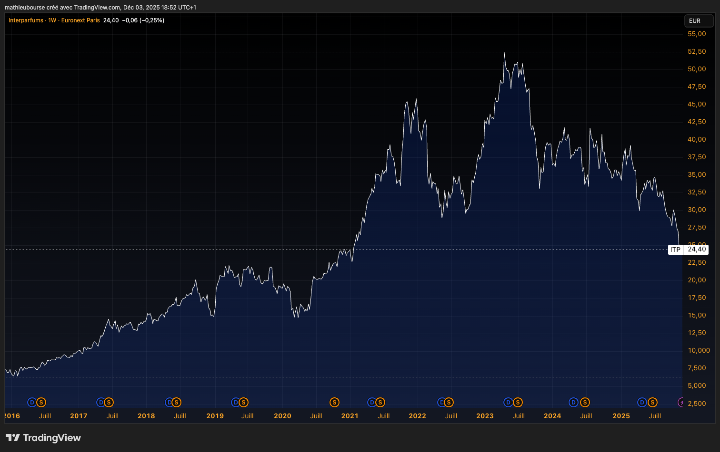720x452 pixels.
Task: Open the EUR currency selector
Action: (699, 21)
